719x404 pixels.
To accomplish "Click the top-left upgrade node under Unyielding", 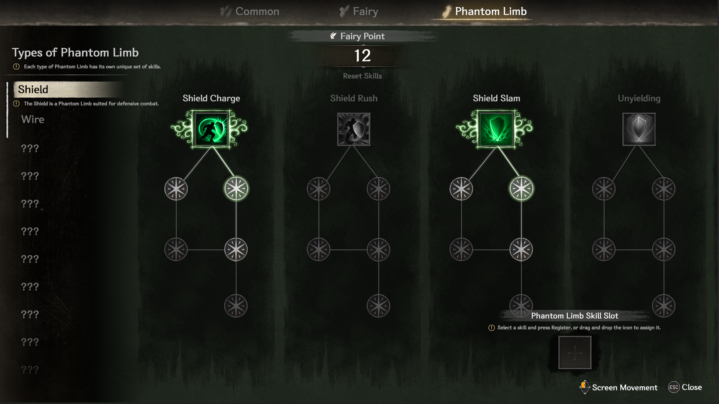I will click(604, 189).
